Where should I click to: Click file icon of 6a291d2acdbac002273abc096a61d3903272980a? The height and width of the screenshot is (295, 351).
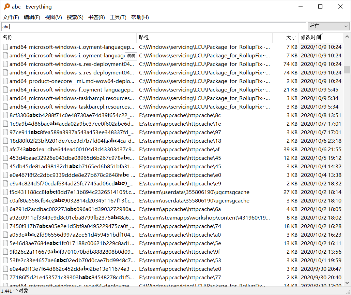tap(5, 209)
